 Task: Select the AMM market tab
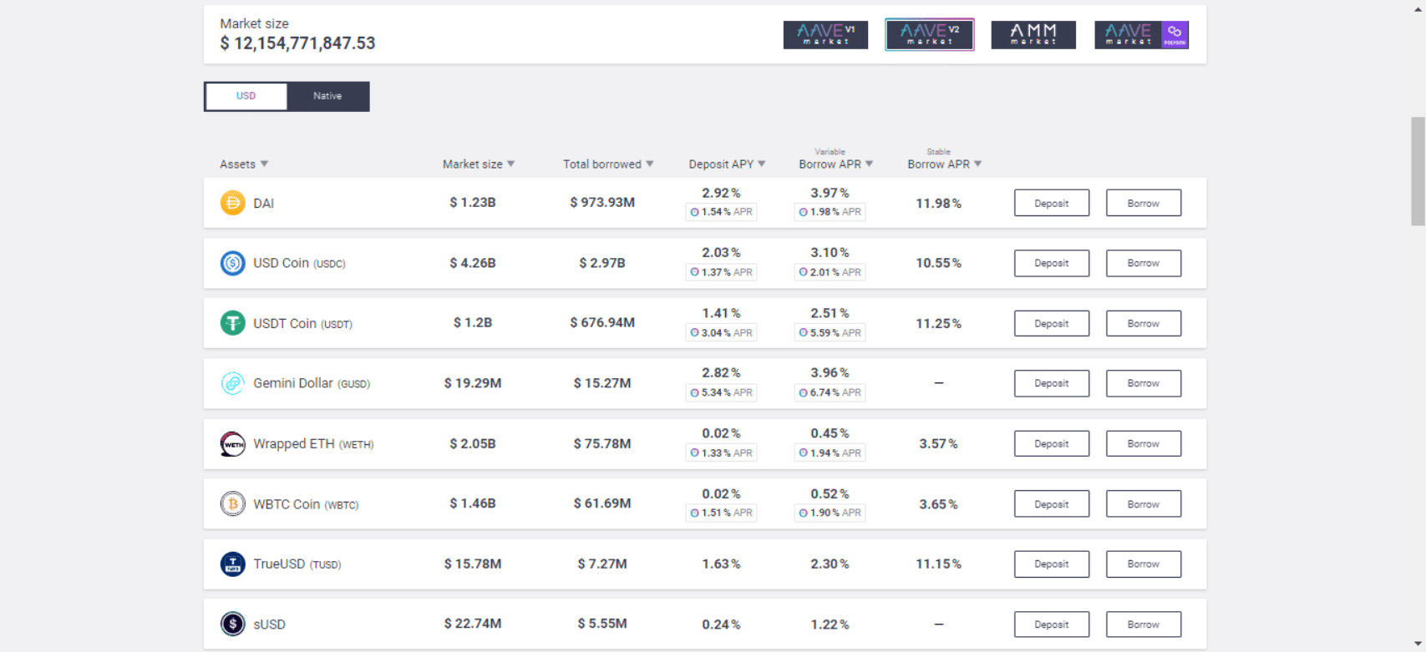click(x=1033, y=35)
